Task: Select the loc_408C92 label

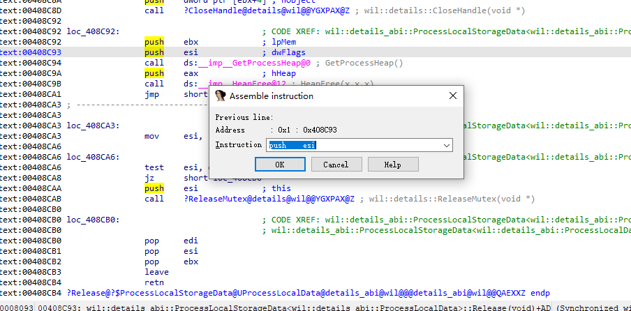Action: pos(93,31)
